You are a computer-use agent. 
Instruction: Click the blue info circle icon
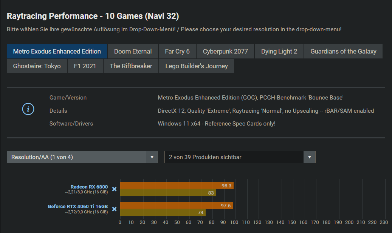28,109
